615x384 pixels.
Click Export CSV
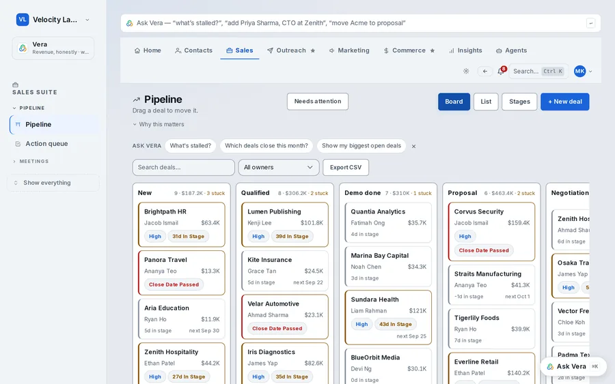pos(346,167)
